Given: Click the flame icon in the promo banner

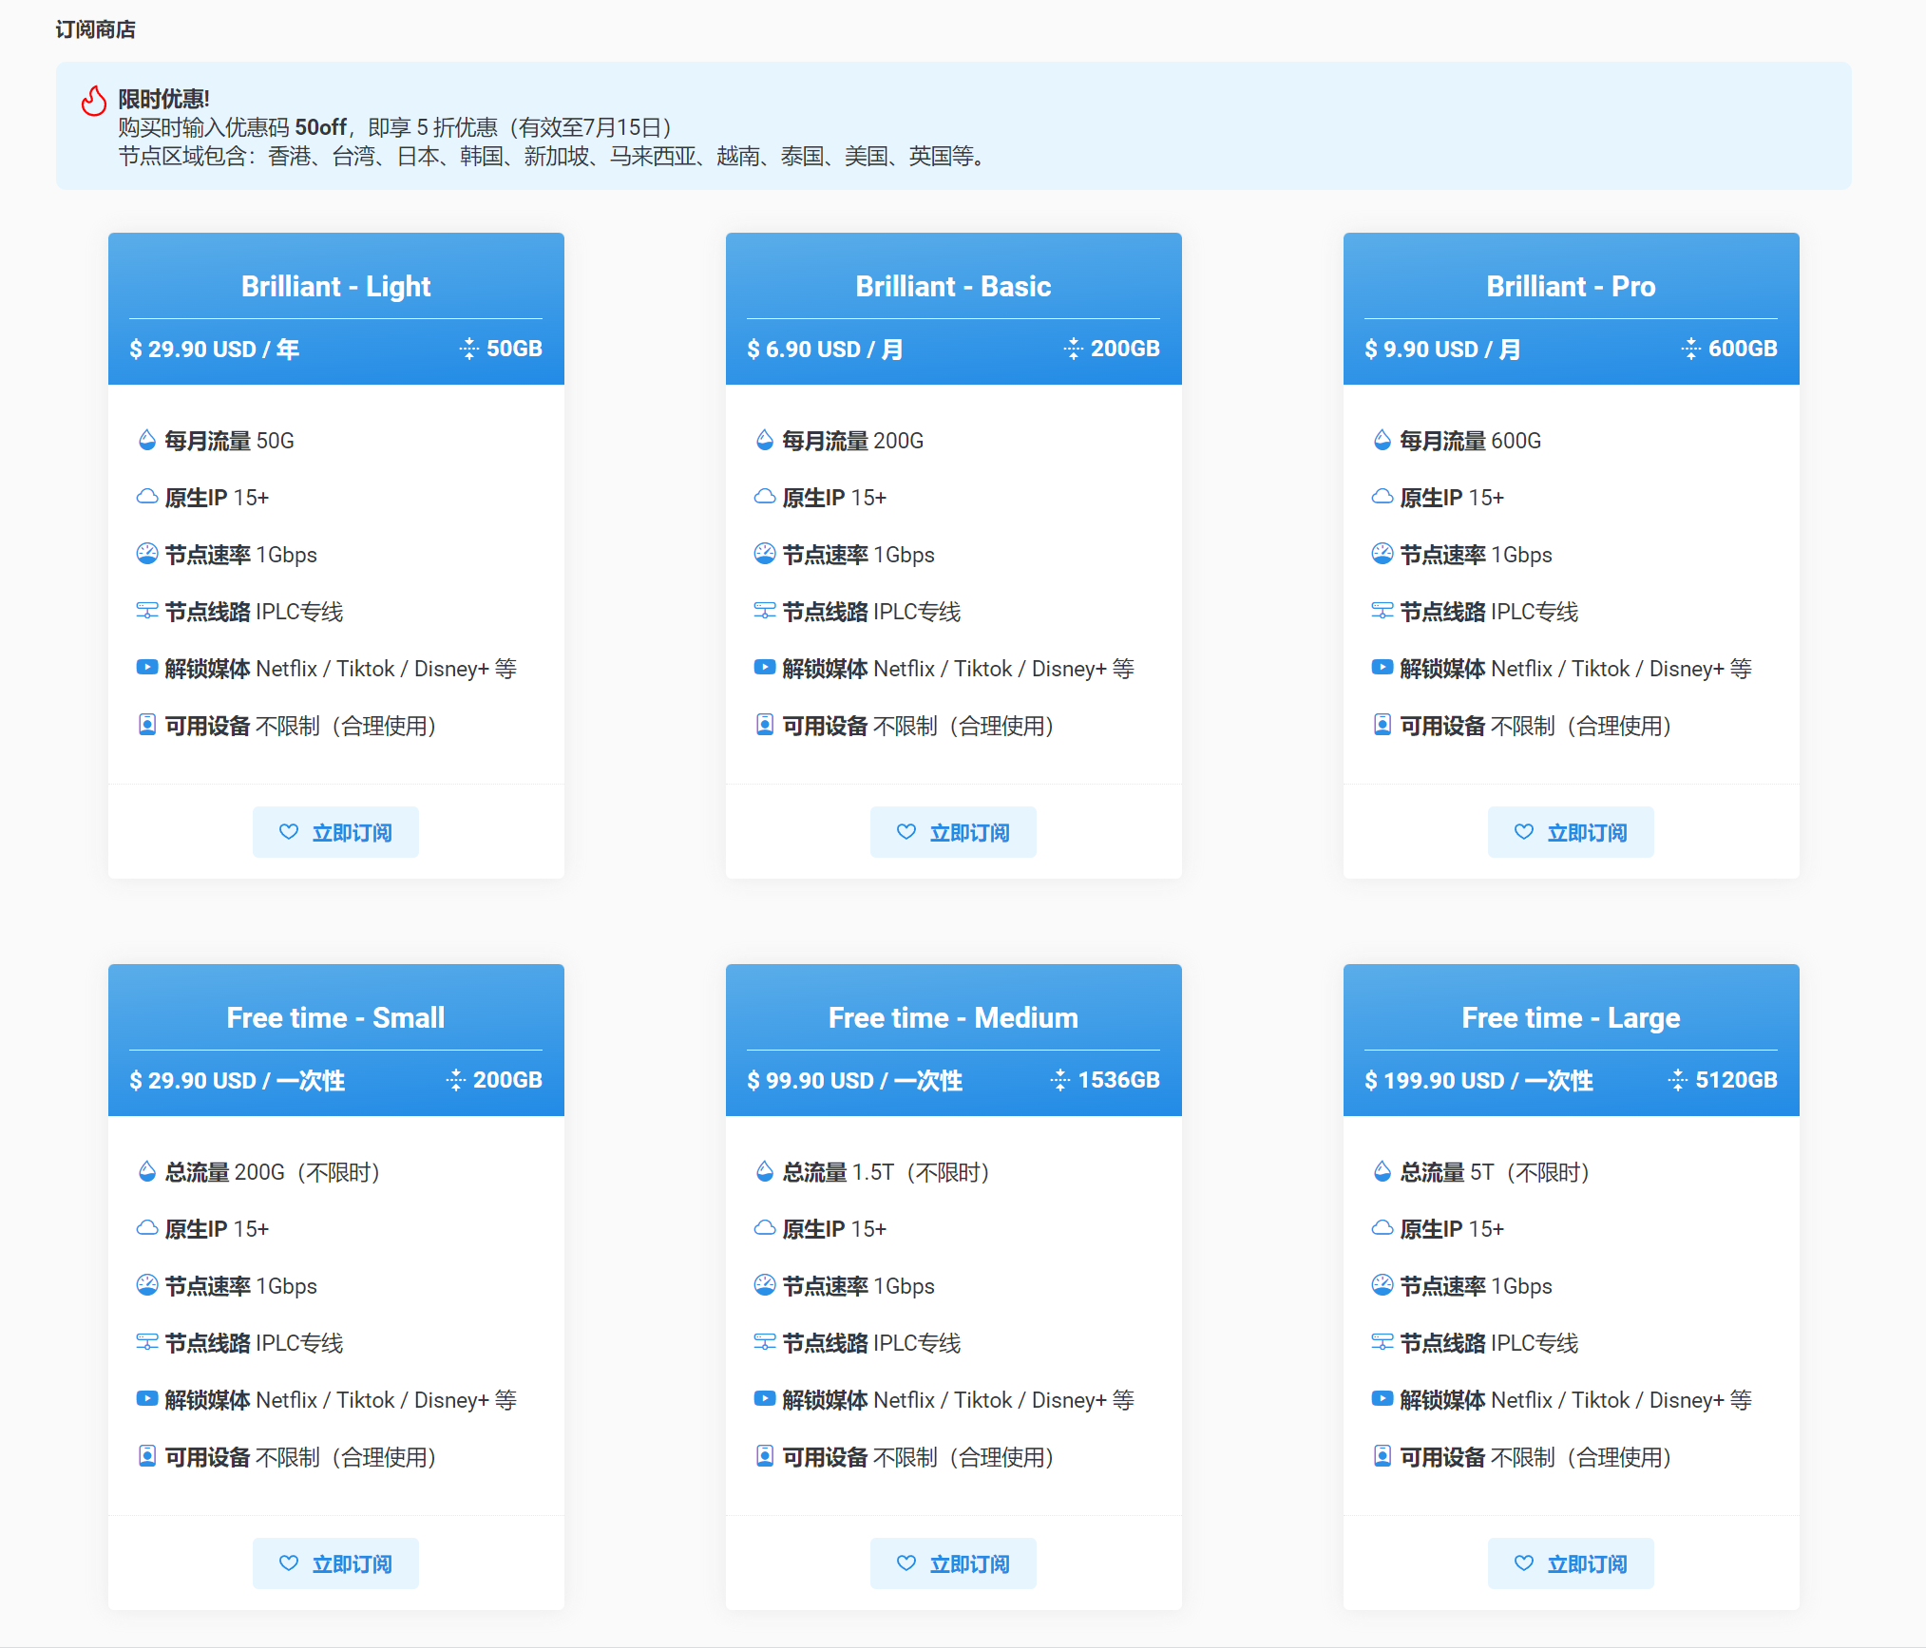Looking at the screenshot, I should coord(93,100).
